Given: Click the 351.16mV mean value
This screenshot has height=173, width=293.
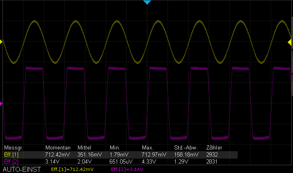Looking at the screenshot, I should tap(90, 155).
